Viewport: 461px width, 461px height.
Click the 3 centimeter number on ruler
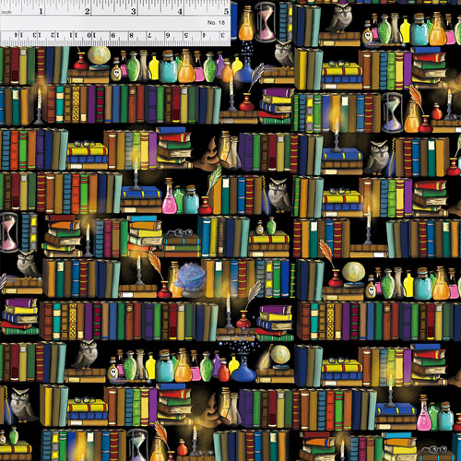tap(223, 35)
